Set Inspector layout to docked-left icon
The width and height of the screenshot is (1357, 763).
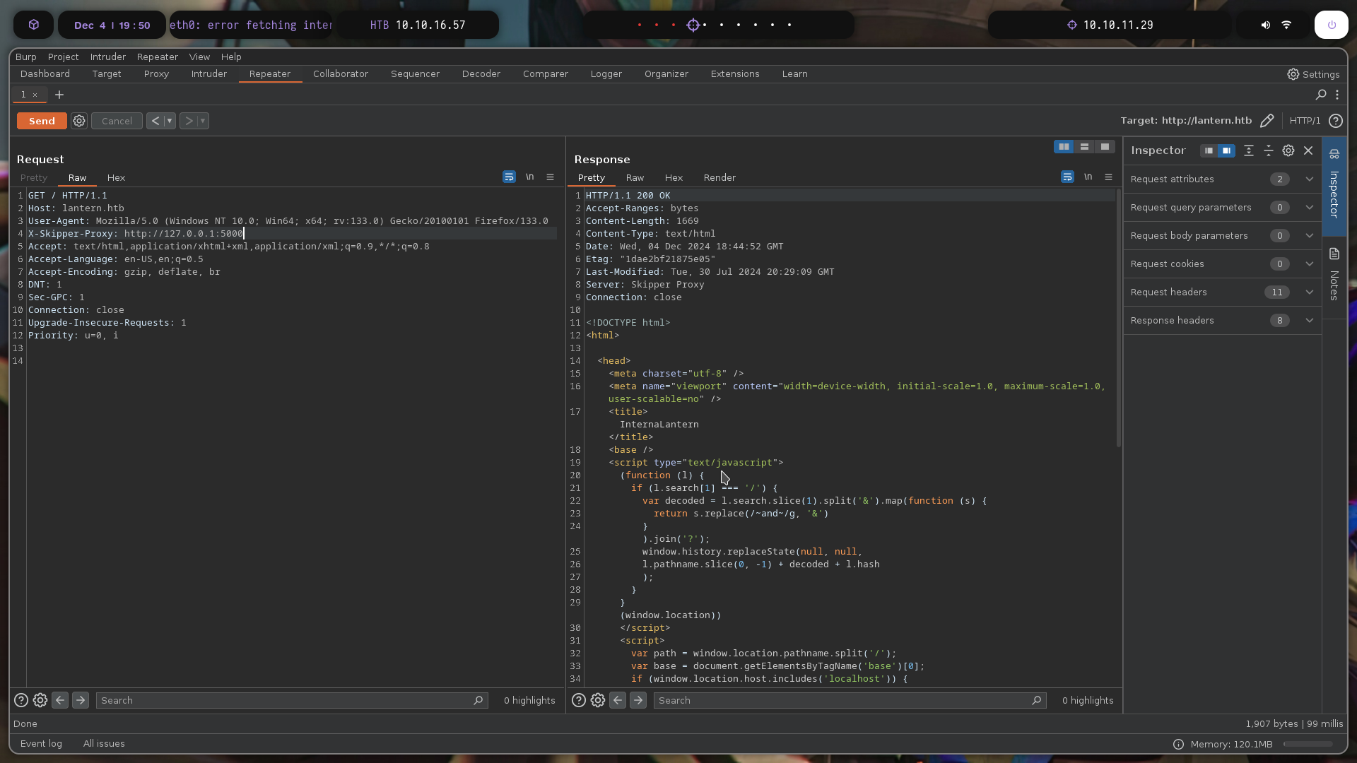(x=1209, y=150)
